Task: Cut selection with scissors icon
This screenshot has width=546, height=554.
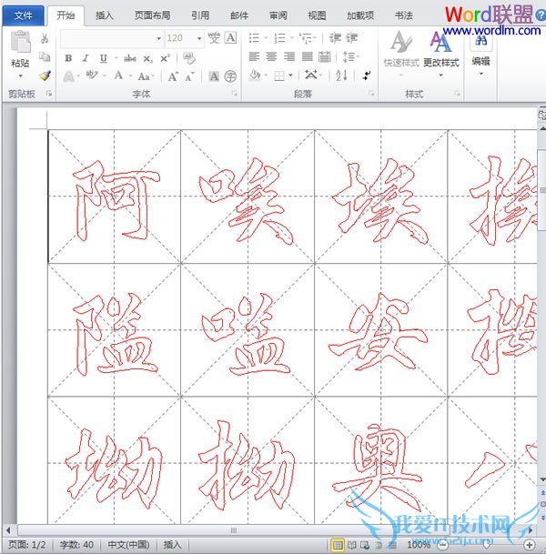Action: pyautogui.click(x=45, y=38)
